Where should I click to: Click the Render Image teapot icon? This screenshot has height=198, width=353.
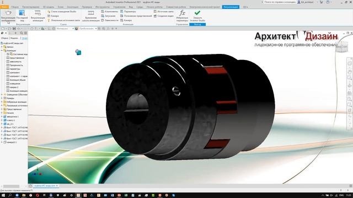tap(8, 13)
